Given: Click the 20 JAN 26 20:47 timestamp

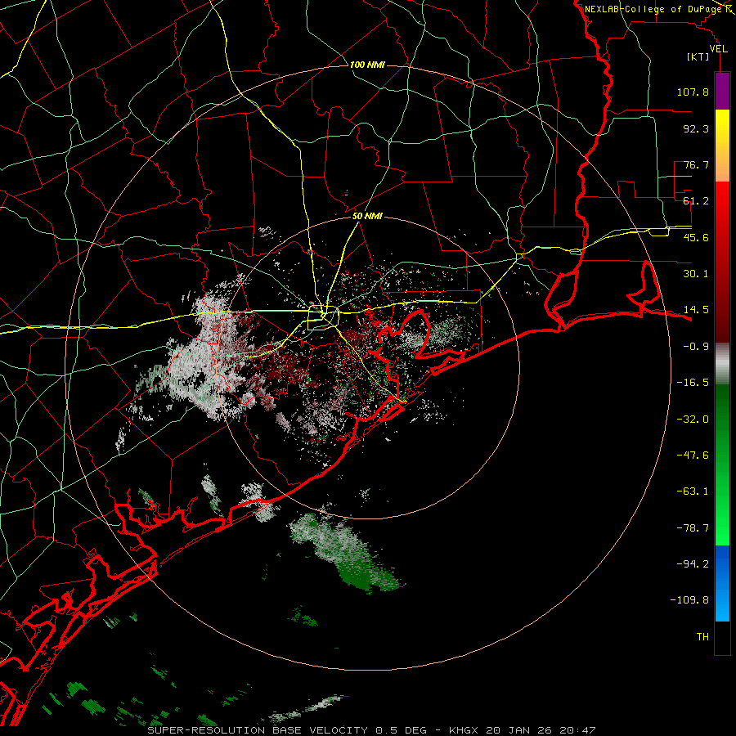Looking at the screenshot, I should (541, 730).
